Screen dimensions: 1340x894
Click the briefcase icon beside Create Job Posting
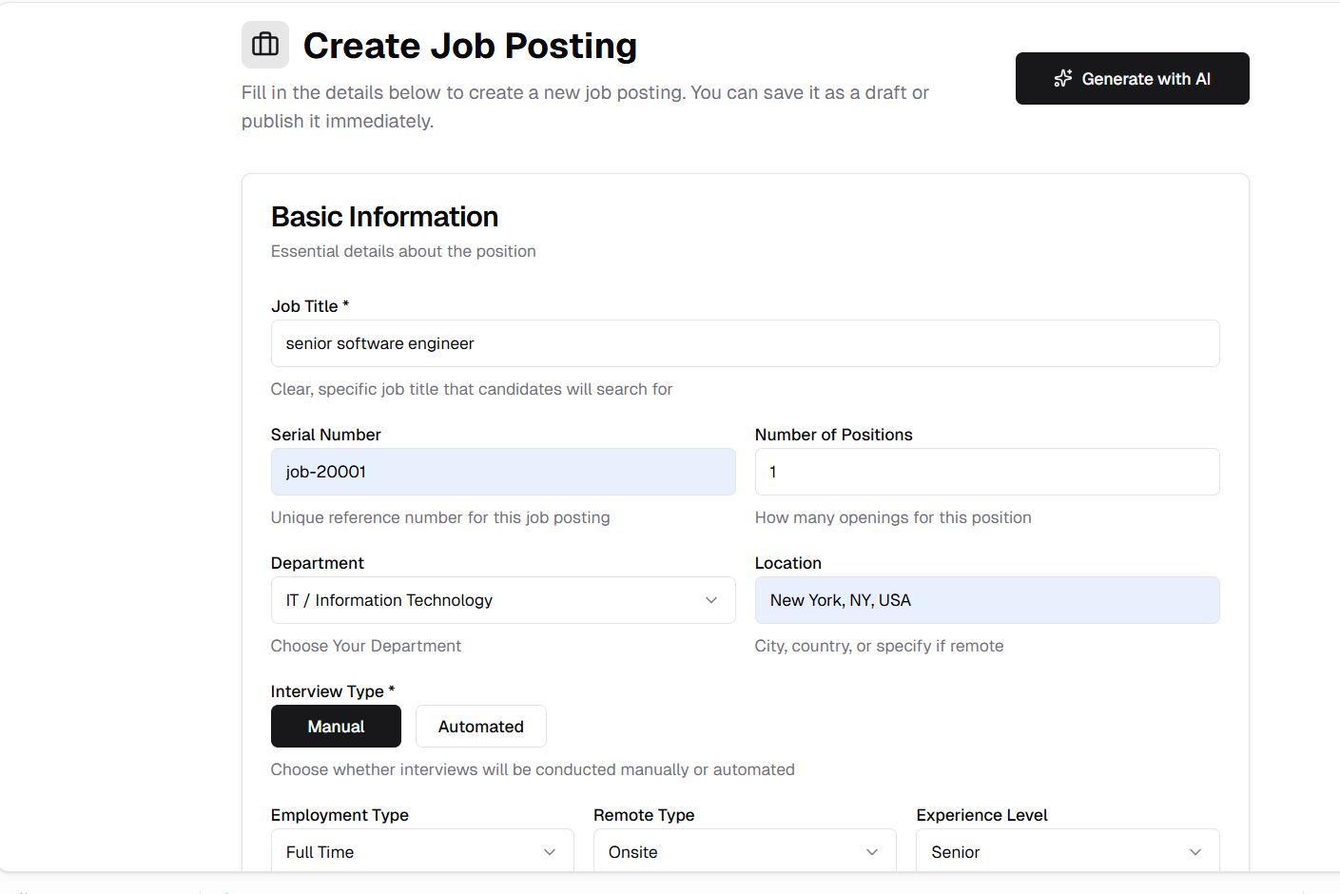tap(265, 45)
